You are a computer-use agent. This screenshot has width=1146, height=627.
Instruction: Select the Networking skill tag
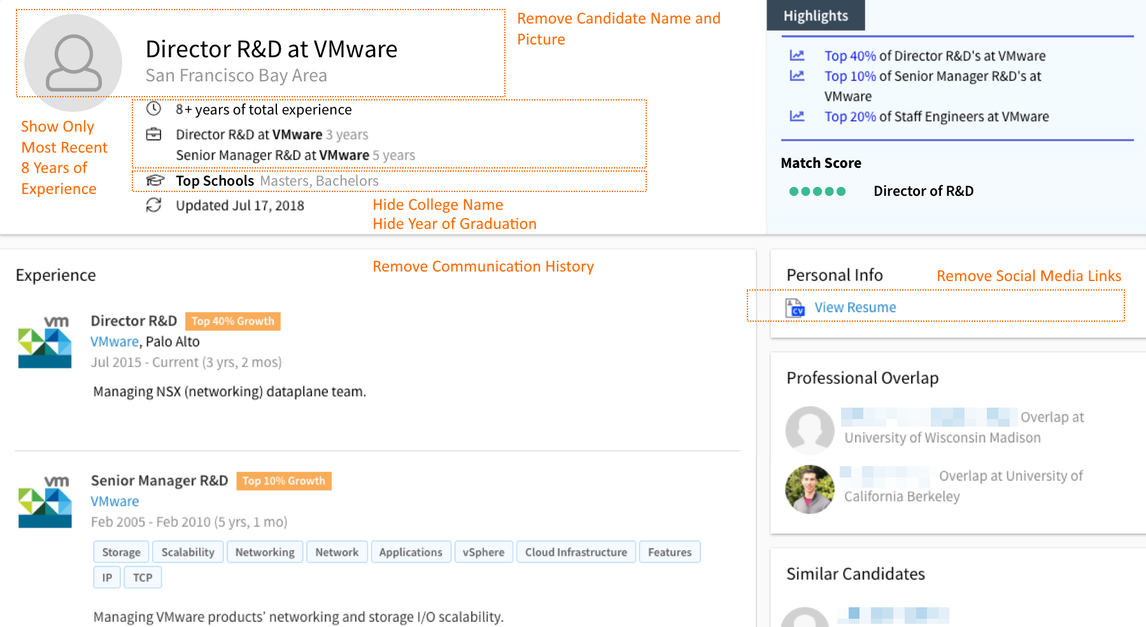click(x=265, y=552)
